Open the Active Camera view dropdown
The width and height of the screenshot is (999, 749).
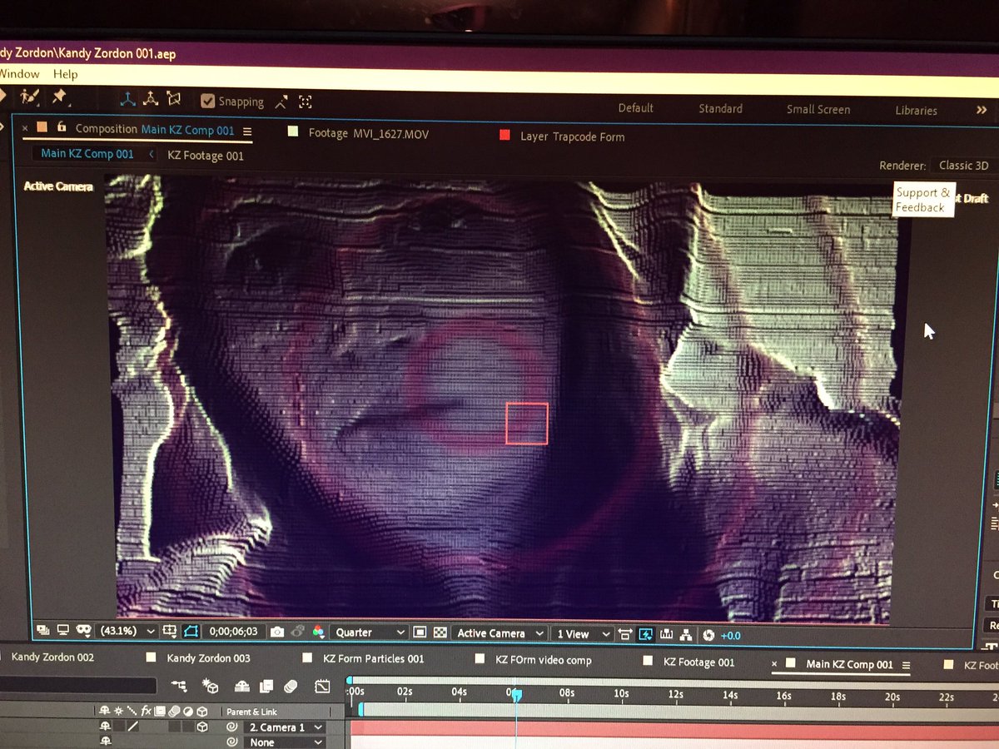pyautogui.click(x=496, y=634)
